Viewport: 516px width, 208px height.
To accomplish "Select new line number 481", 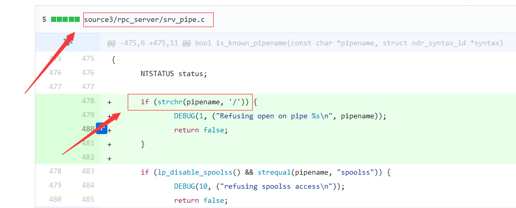I will (88, 143).
